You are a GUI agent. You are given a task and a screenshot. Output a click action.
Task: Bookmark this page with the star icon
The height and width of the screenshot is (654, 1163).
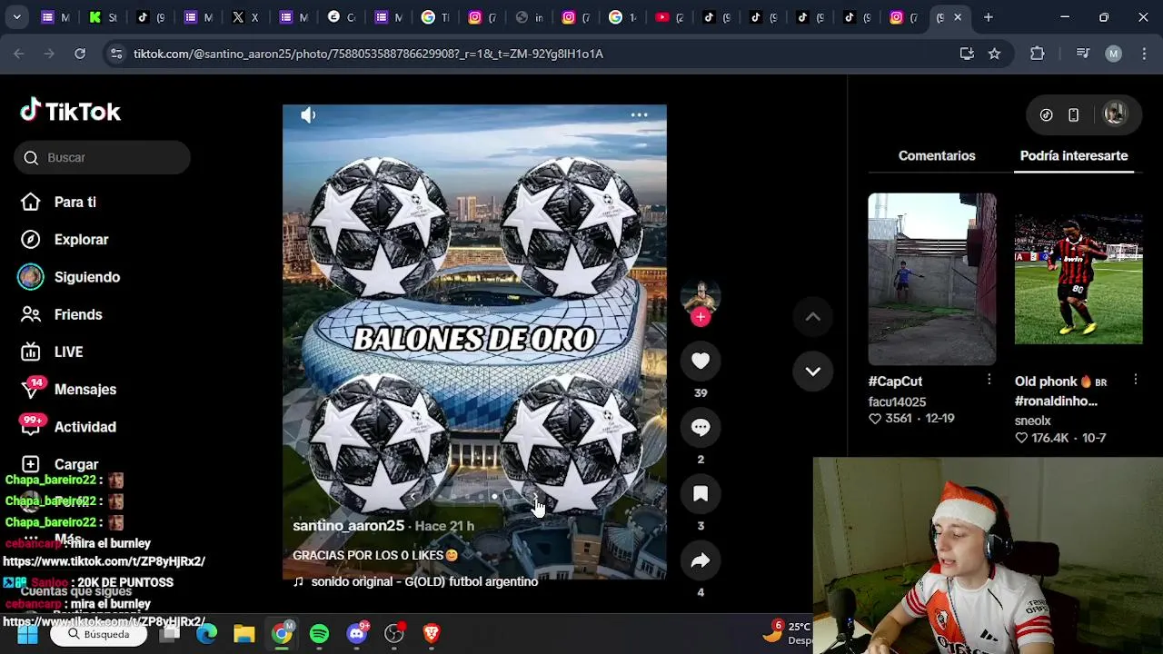click(994, 54)
